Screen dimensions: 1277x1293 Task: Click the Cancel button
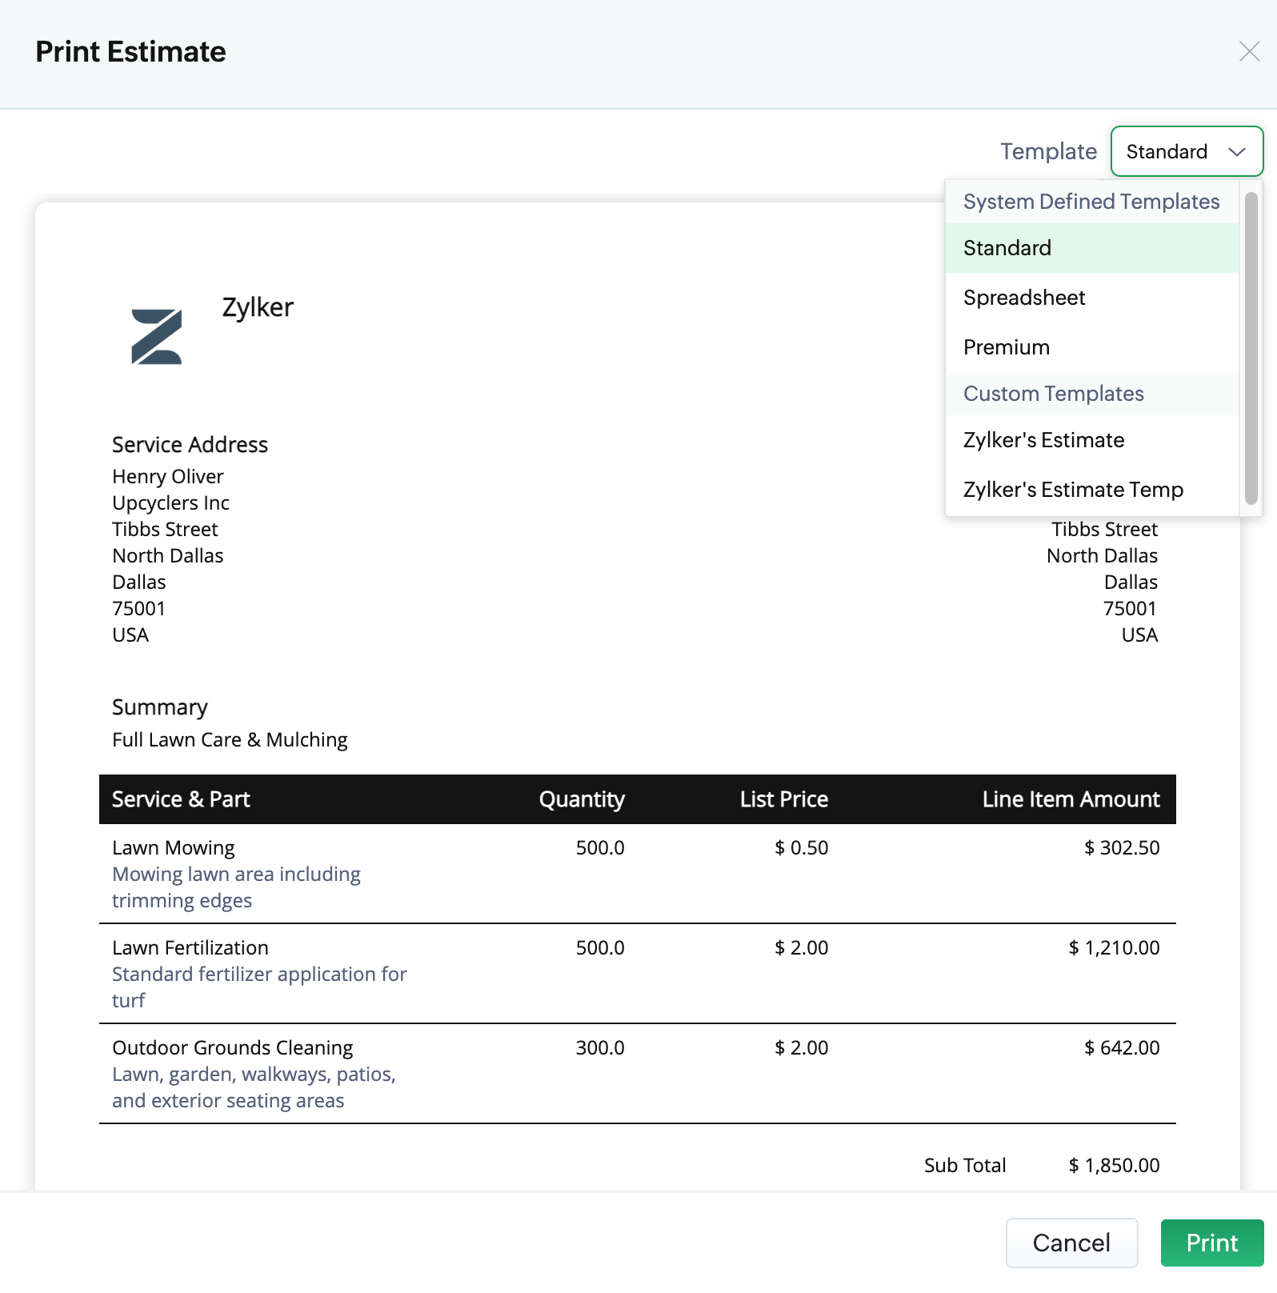coord(1071,1243)
